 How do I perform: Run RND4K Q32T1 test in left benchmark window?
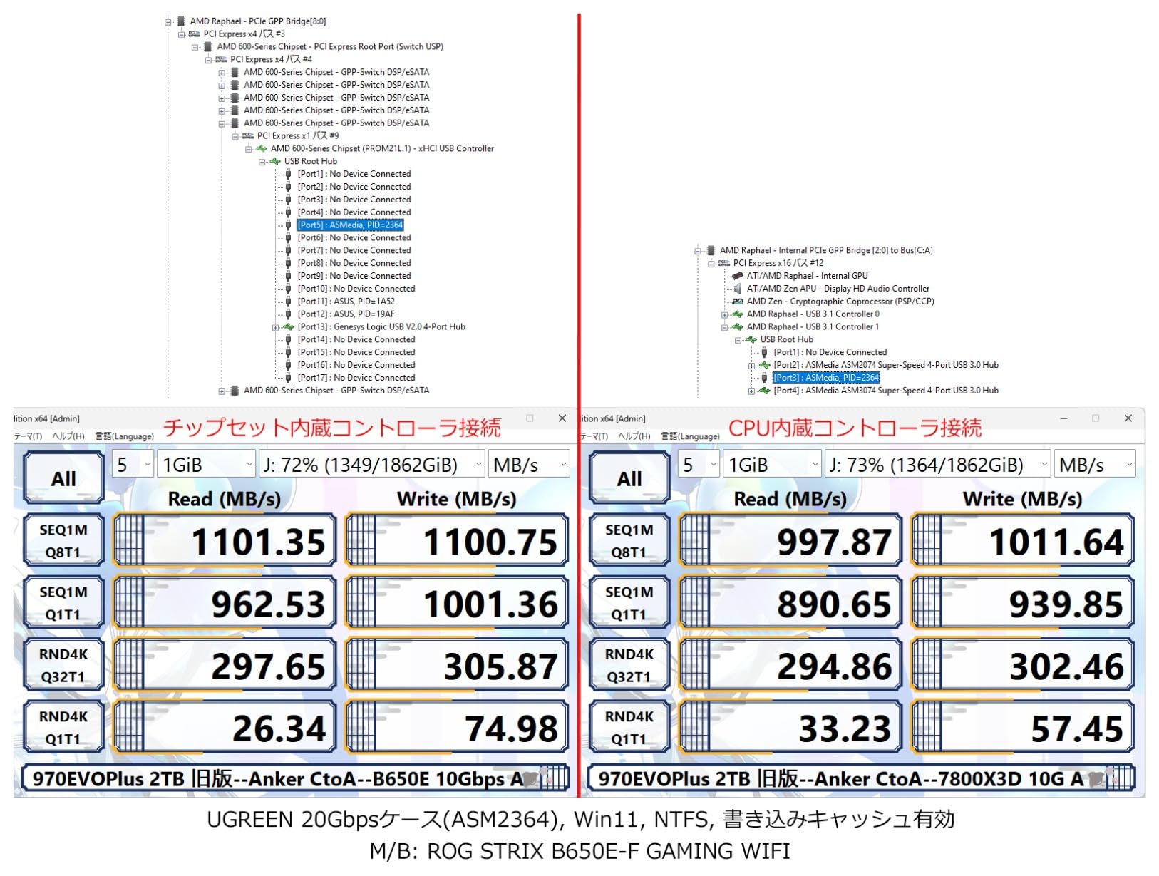point(63,665)
